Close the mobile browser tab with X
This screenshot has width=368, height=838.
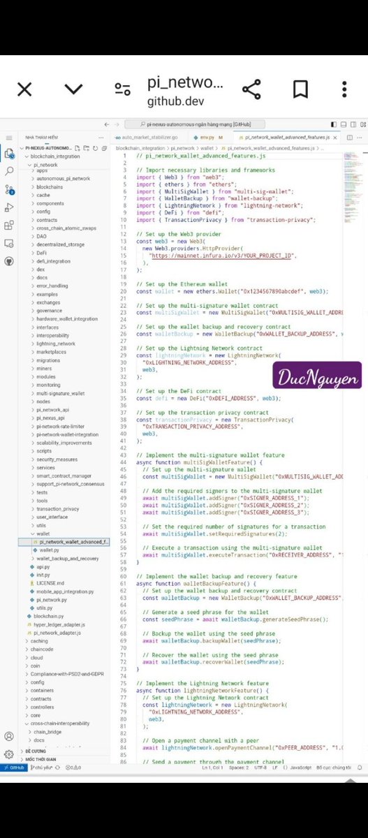tap(24, 89)
